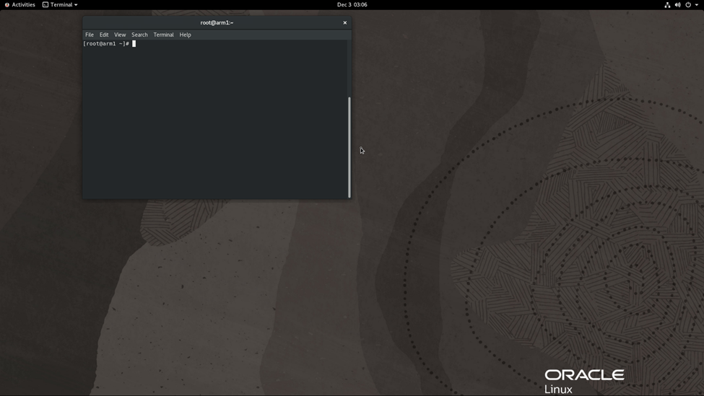Click the Terminal icon in the top bar
The width and height of the screenshot is (704, 396).
45,4
